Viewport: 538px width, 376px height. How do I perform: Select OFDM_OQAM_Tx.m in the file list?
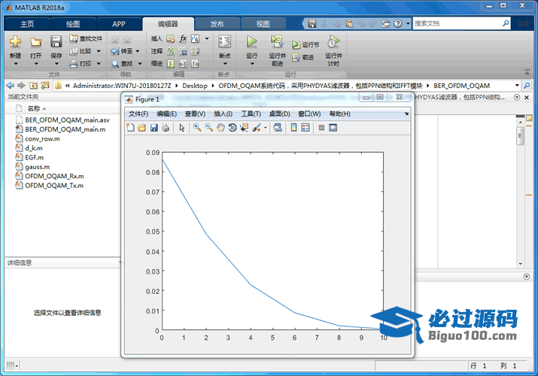pos(53,185)
